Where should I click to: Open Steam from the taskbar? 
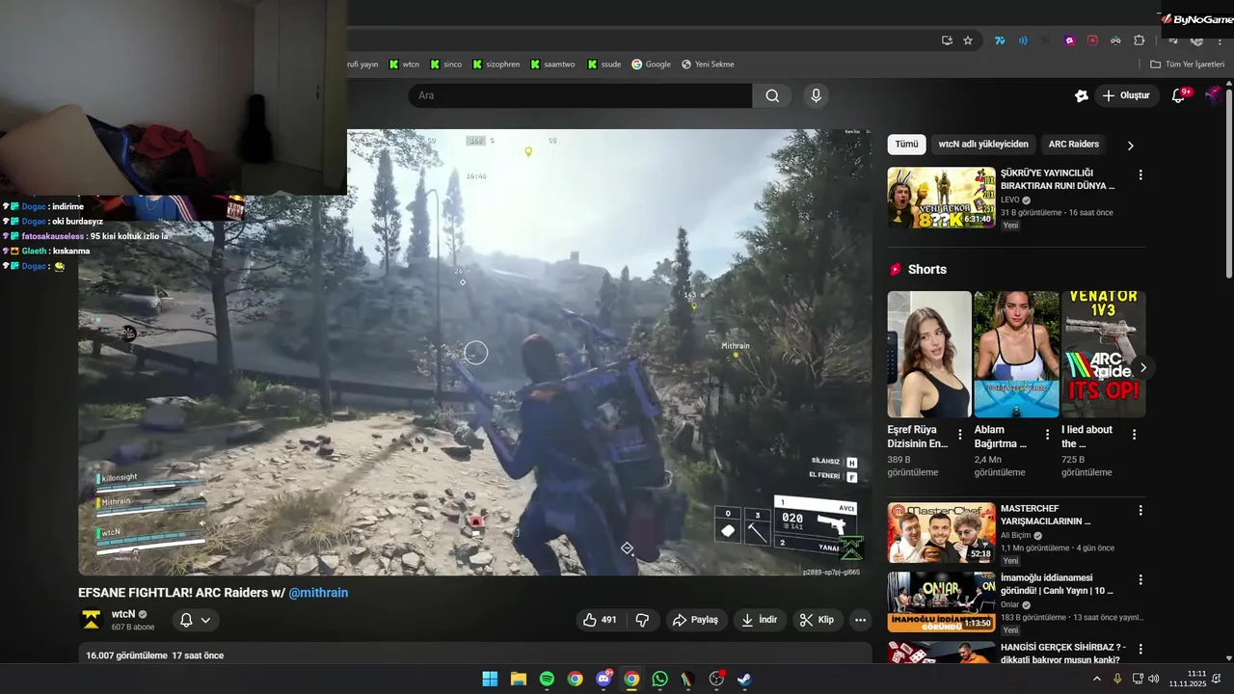744,679
